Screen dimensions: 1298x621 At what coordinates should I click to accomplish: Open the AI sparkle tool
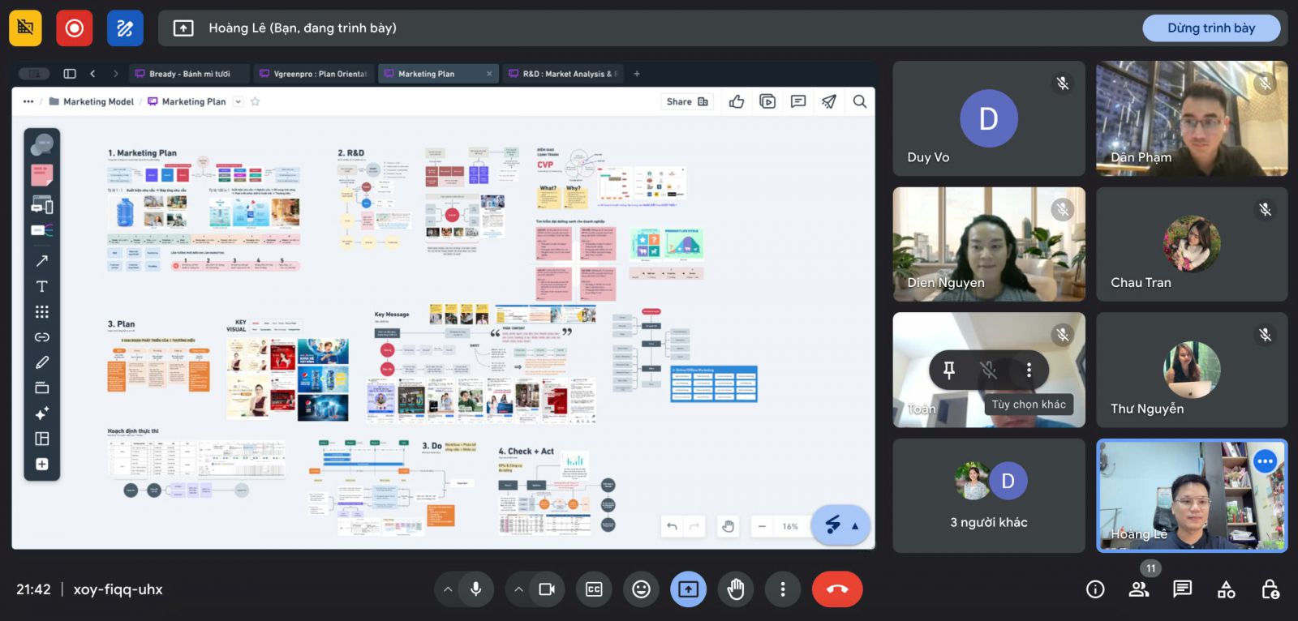42,413
